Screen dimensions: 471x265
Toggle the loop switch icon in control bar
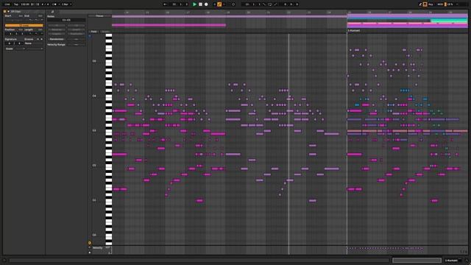[x=270, y=4]
